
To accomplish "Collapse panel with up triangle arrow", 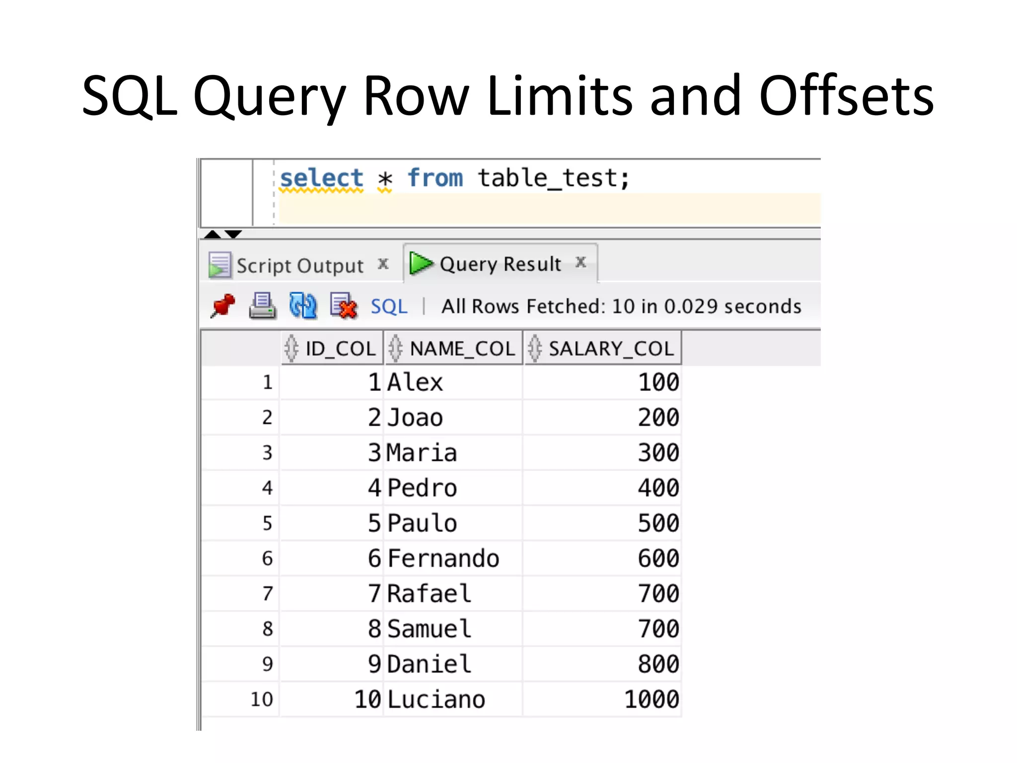I will point(213,234).
